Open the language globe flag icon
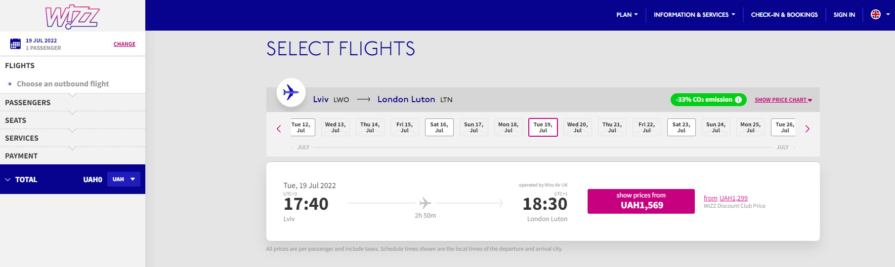Viewport: 895px width, 267px height. pos(876,14)
